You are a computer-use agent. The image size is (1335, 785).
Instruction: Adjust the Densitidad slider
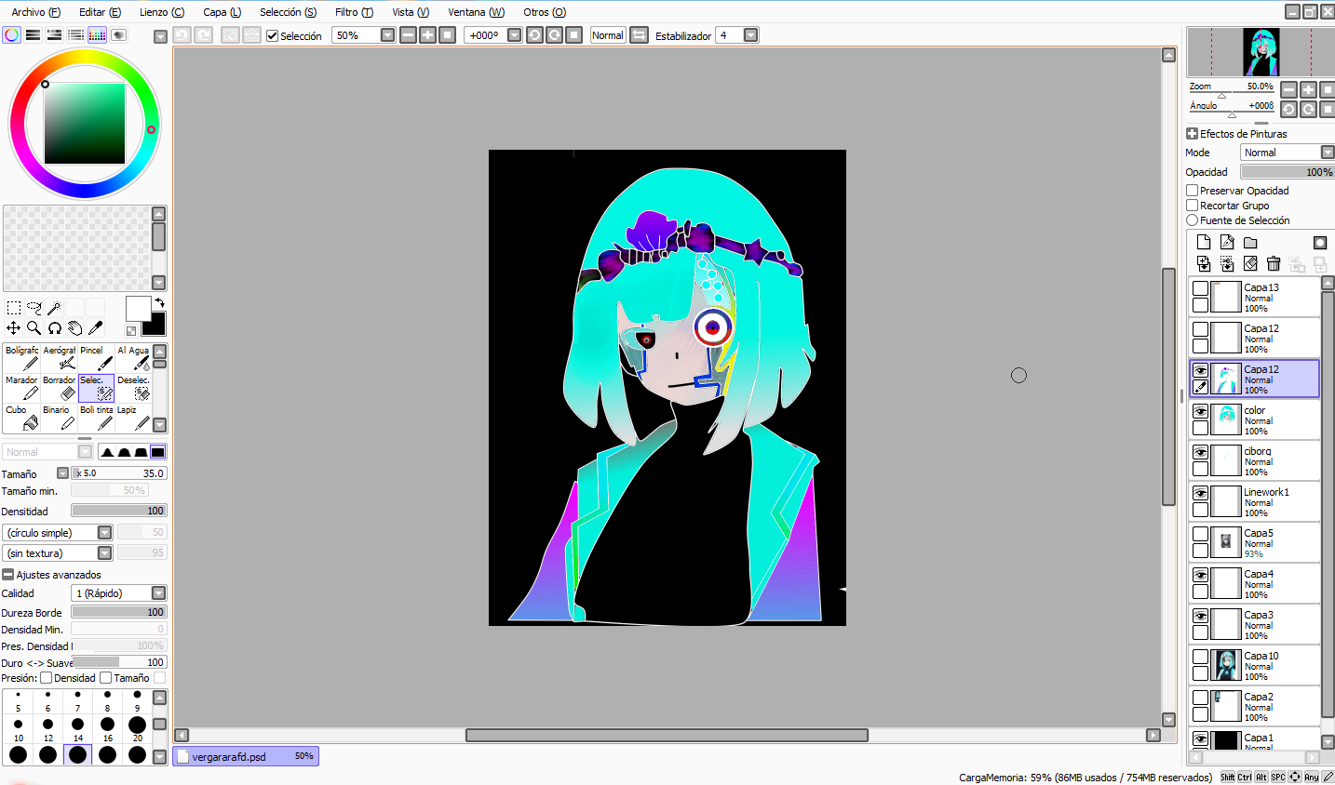point(118,511)
